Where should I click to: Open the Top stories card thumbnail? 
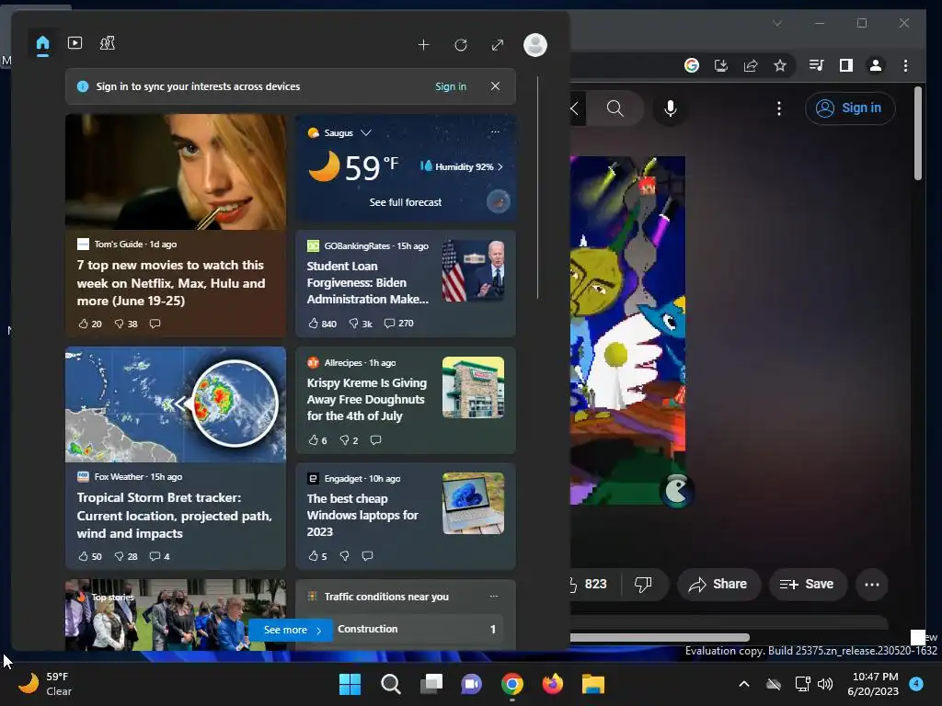pos(176,614)
